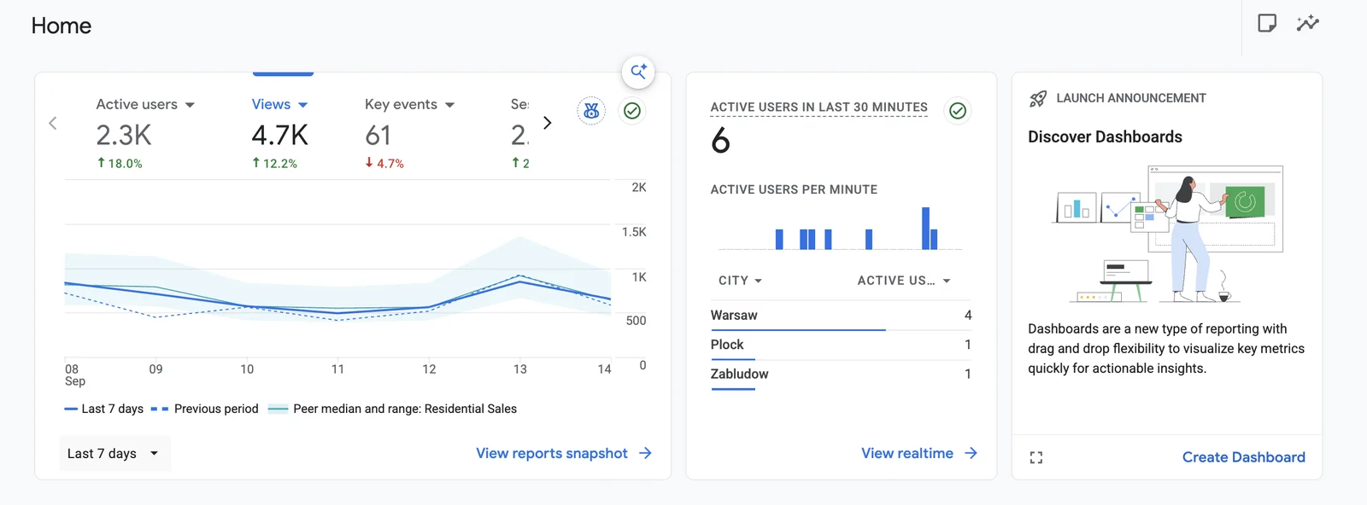Image resolution: width=1367 pixels, height=505 pixels.
Task: Open the sticky note icon in header
Action: [1267, 23]
